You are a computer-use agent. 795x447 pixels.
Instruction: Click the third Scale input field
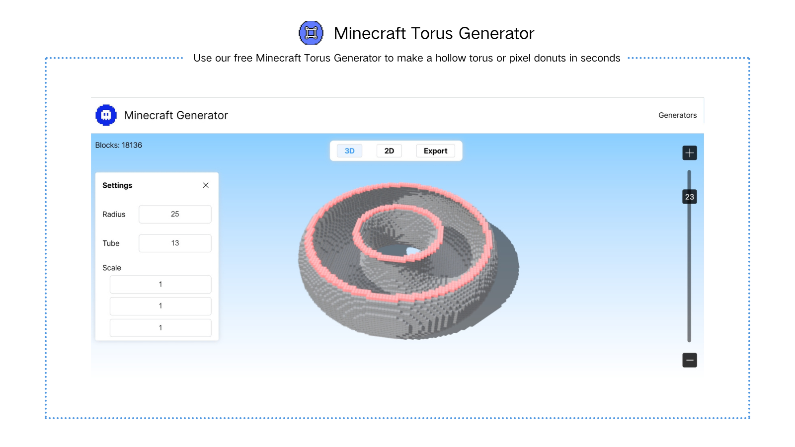160,328
